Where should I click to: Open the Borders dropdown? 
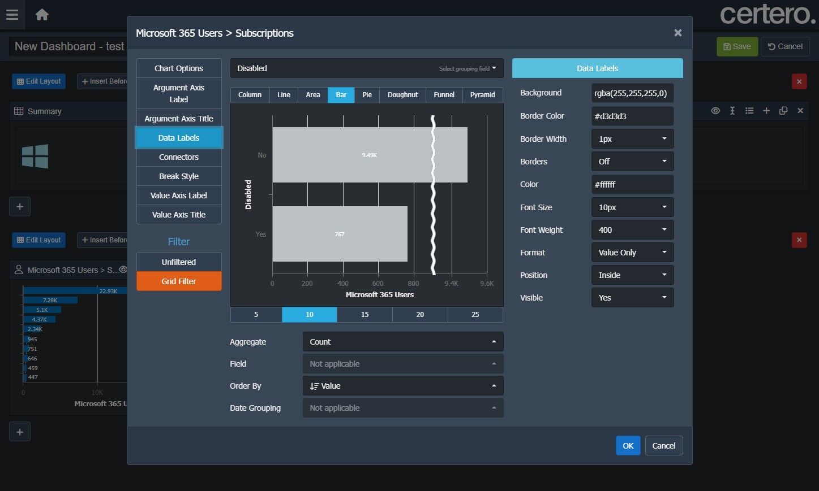632,162
